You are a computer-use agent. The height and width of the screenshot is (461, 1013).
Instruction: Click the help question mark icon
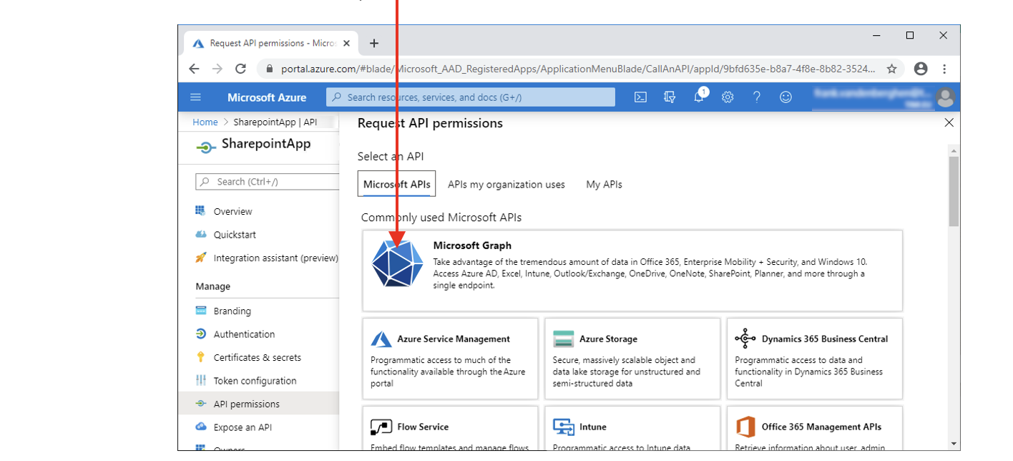(756, 97)
